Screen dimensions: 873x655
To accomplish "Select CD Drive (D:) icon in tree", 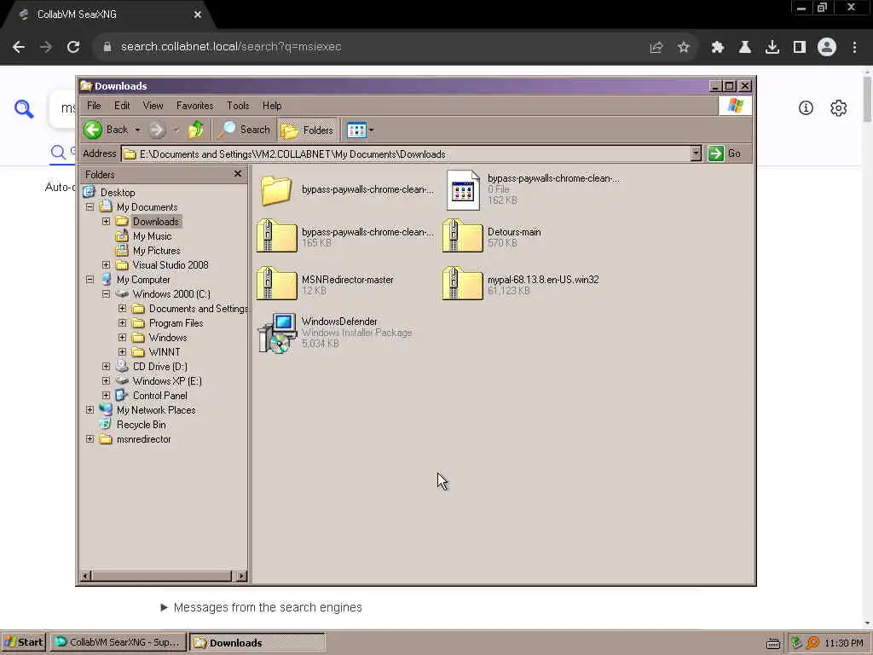I will tap(122, 367).
